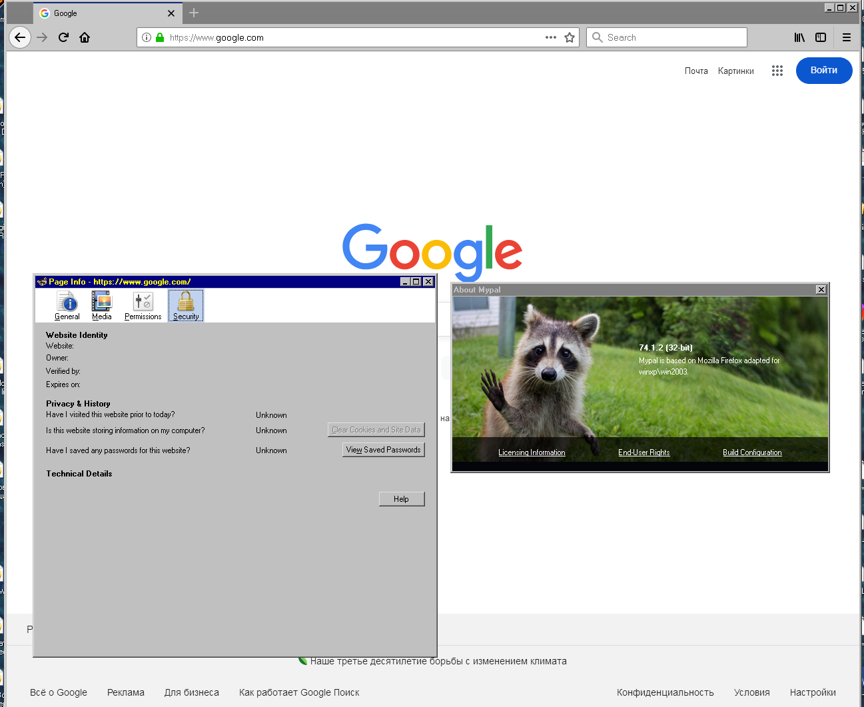Click the View Saved Passwords button
864x707 pixels.
pyautogui.click(x=383, y=450)
